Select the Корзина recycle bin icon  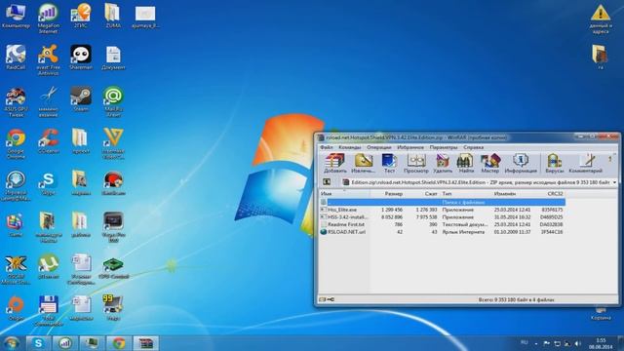click(601, 314)
